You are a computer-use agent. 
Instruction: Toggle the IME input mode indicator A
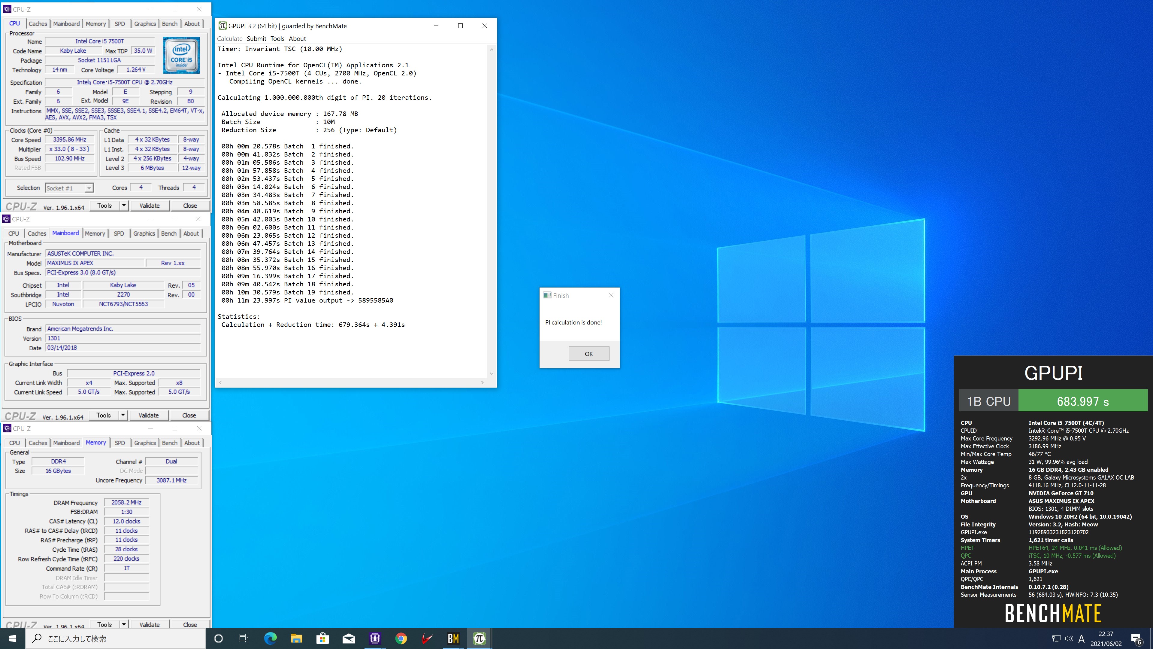1081,639
